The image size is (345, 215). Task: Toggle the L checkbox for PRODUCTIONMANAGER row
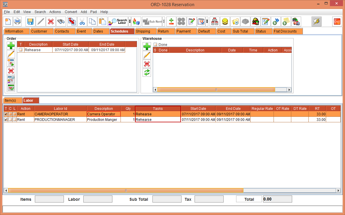pos(15,119)
